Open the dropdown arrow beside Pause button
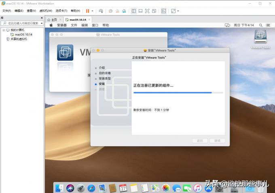 click(93, 11)
